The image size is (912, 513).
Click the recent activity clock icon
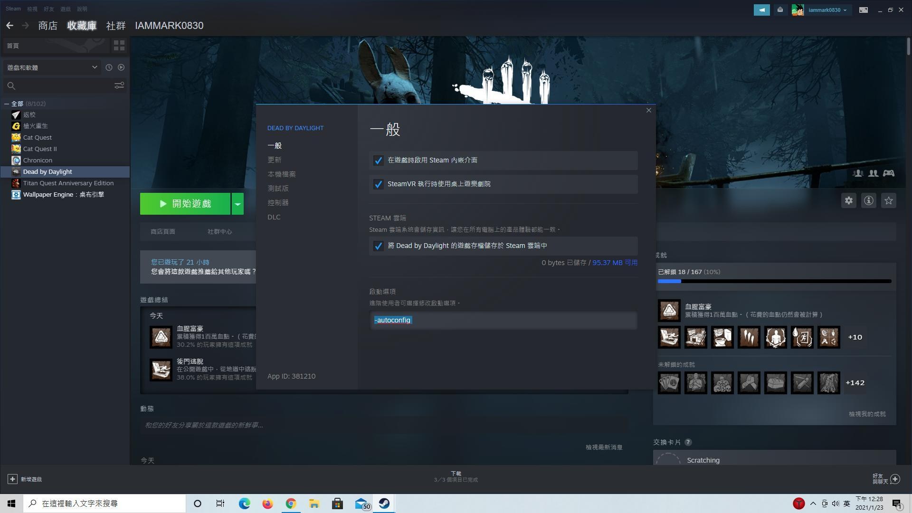click(x=109, y=67)
